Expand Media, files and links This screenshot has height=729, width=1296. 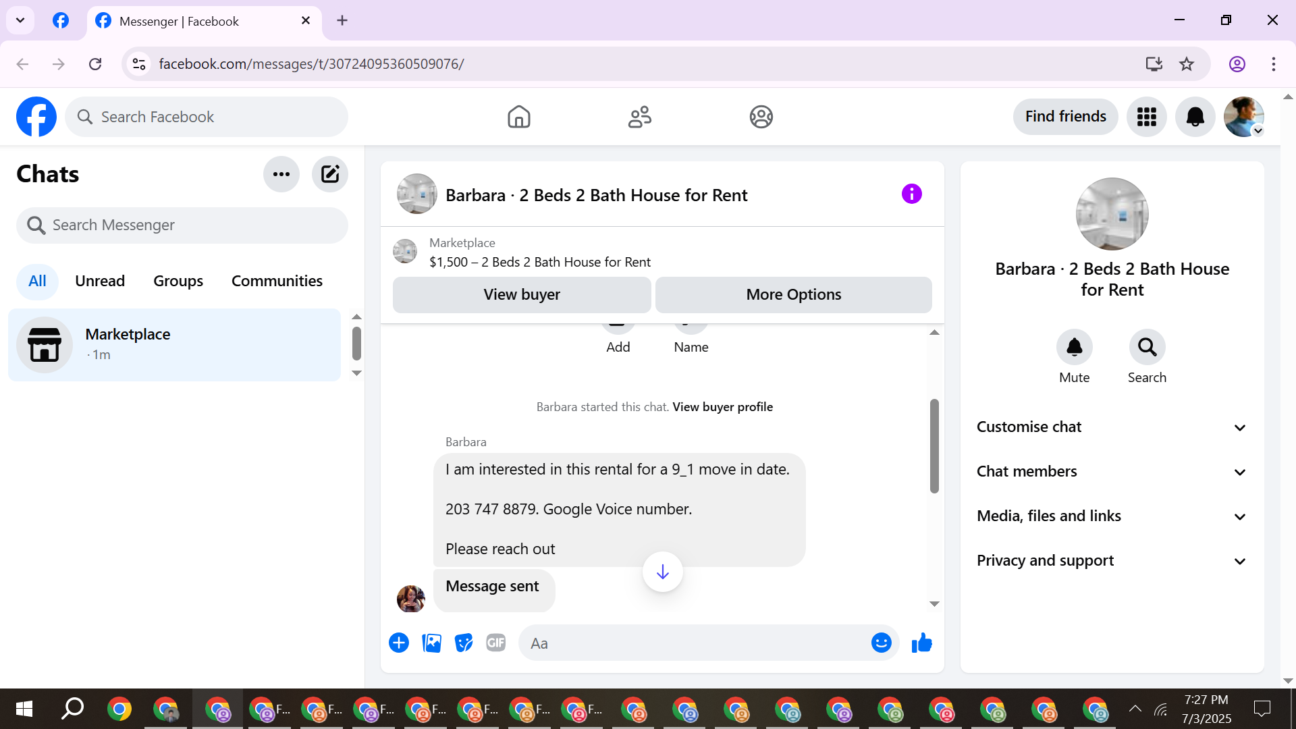[x=1112, y=516]
